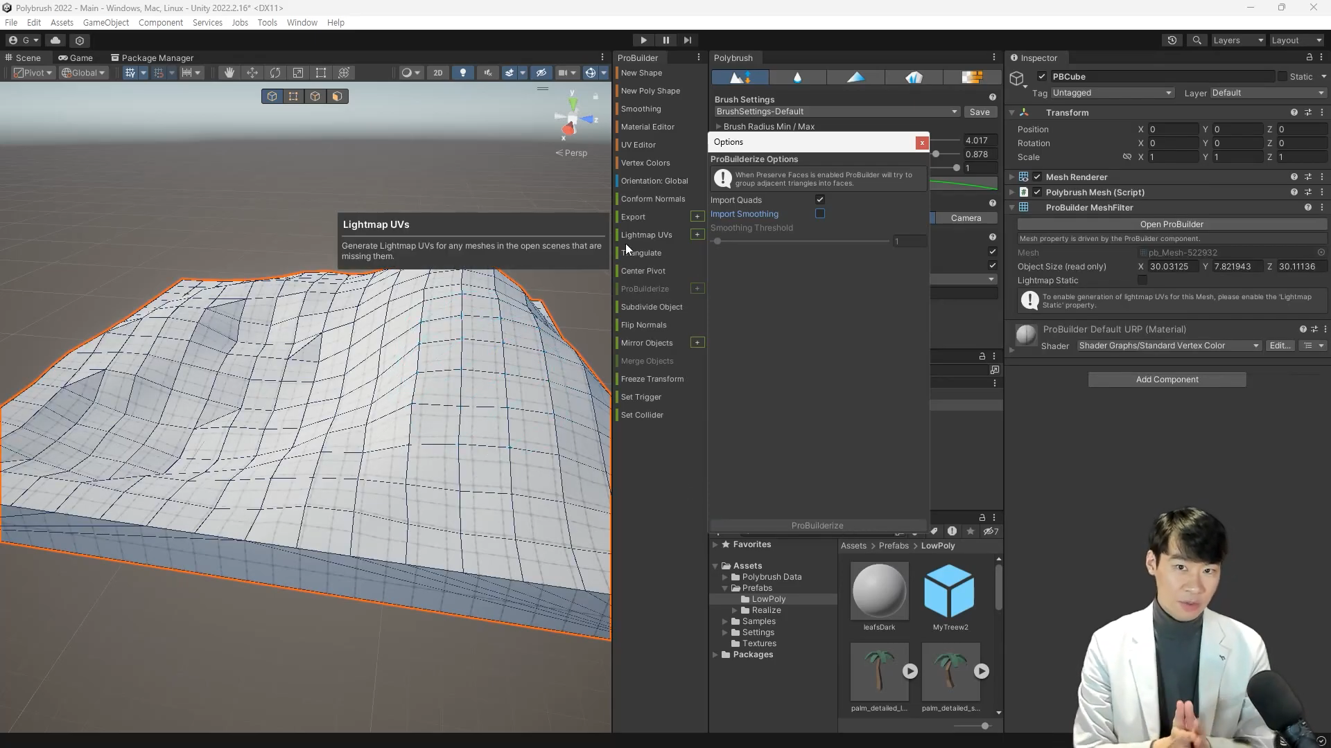
Task: Switch to Package Manager tab
Action: pos(153,58)
